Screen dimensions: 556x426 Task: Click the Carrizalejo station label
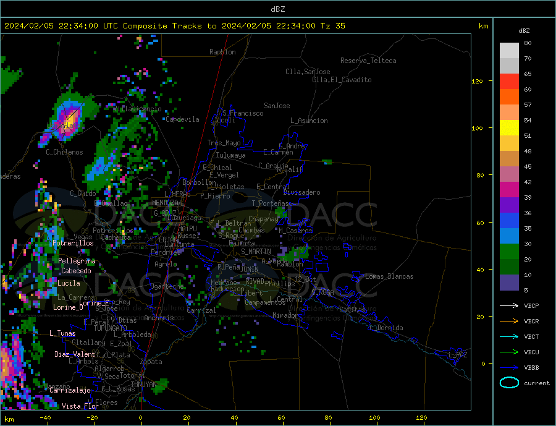[70, 391]
